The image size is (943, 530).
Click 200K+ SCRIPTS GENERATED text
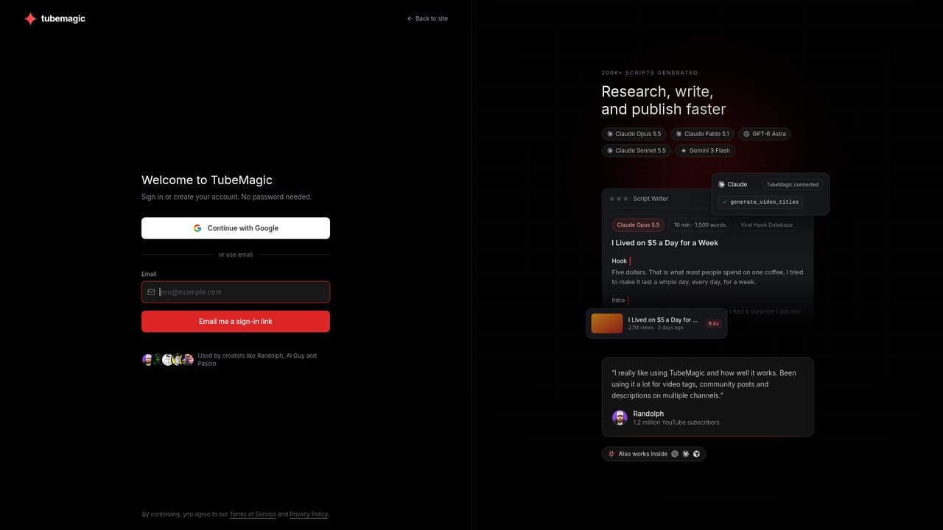coord(649,73)
